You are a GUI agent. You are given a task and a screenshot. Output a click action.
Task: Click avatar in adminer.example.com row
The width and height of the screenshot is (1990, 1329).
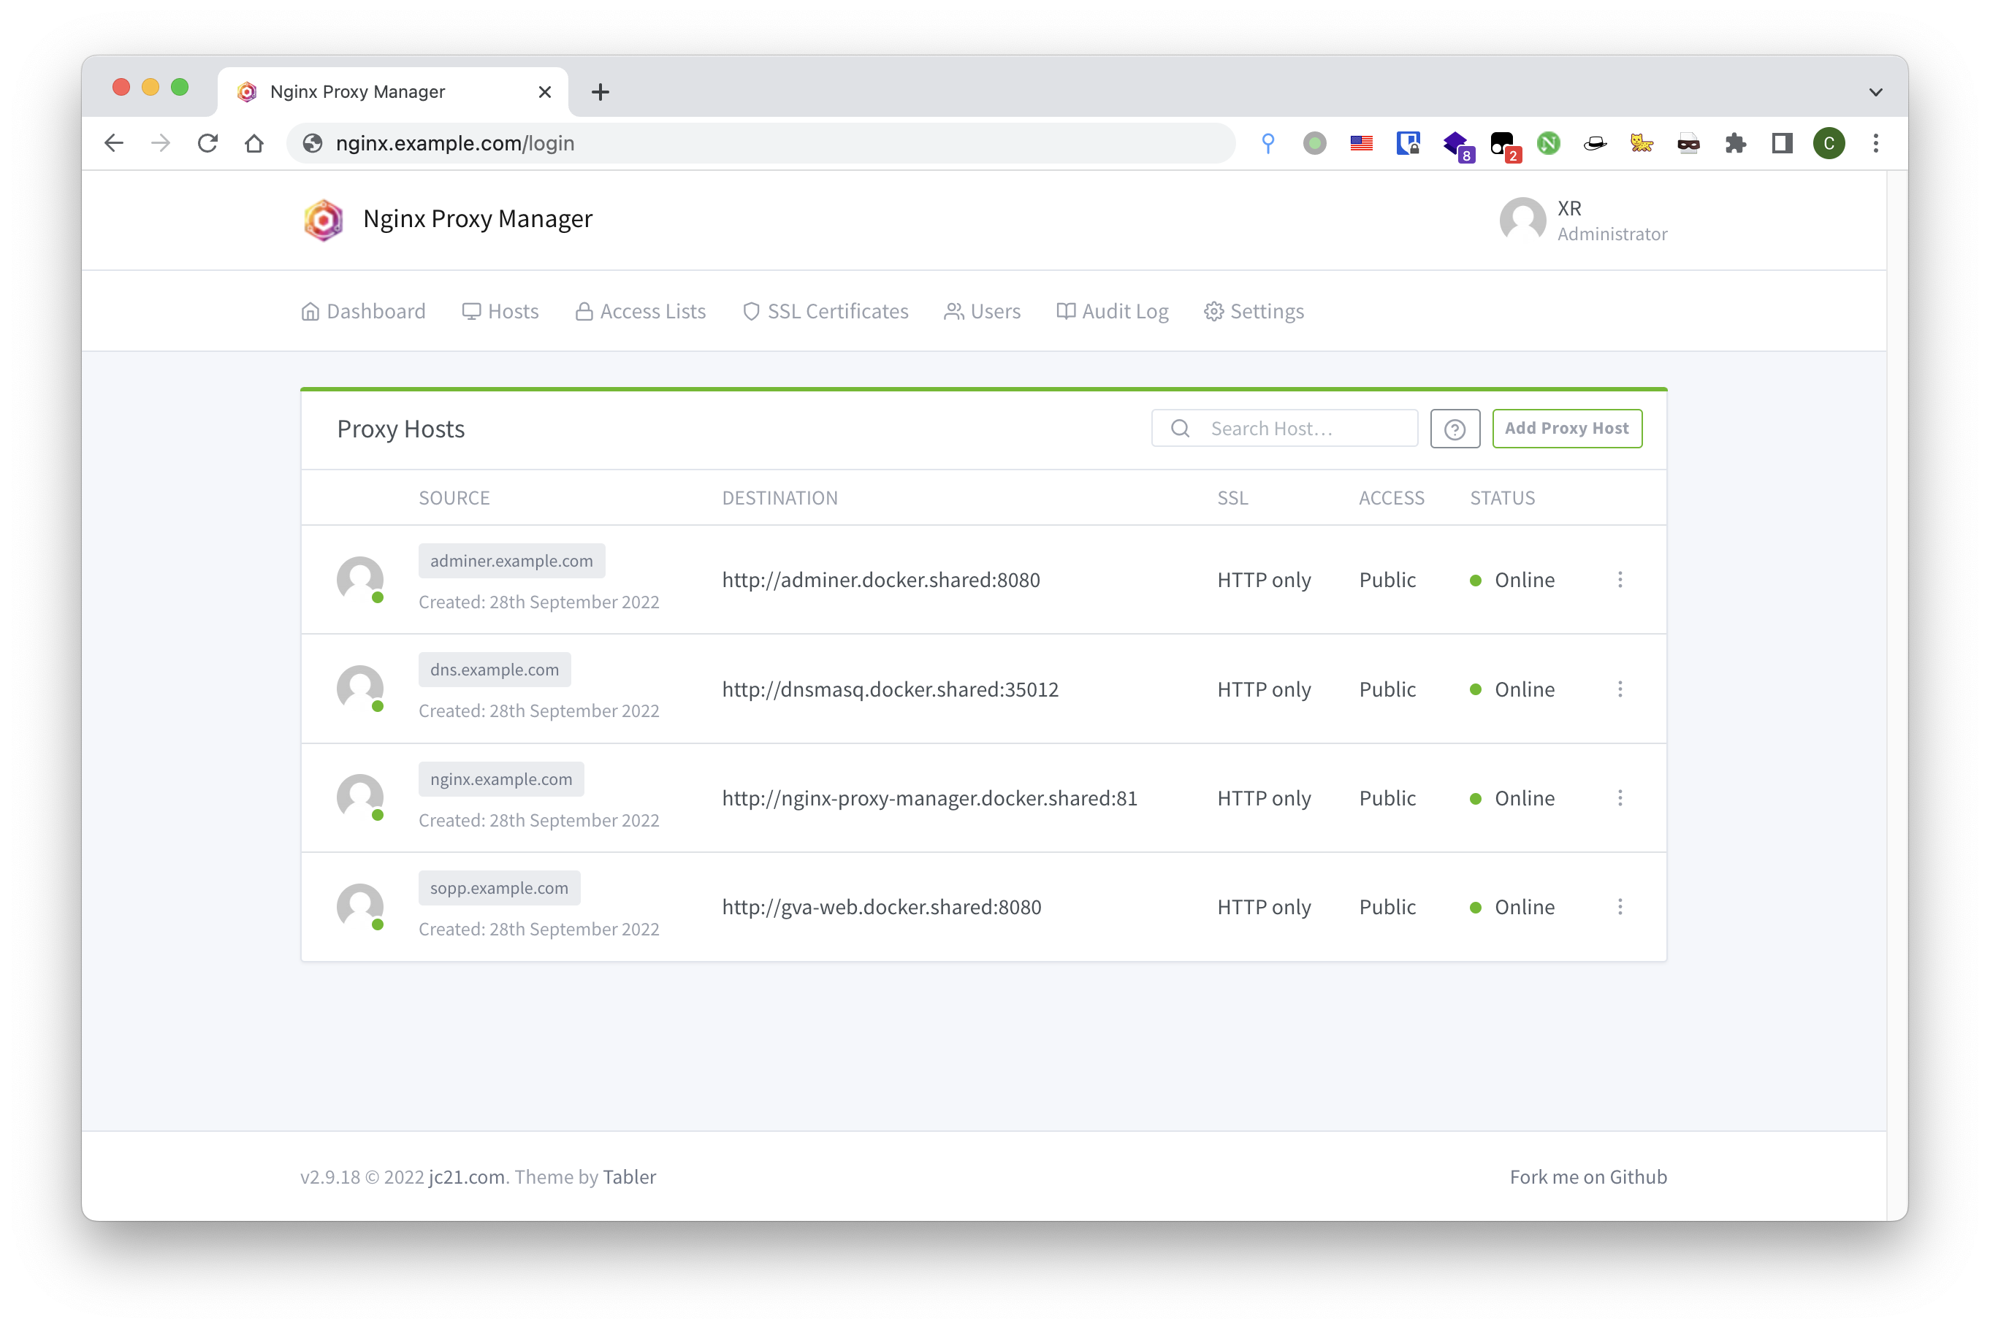(360, 580)
